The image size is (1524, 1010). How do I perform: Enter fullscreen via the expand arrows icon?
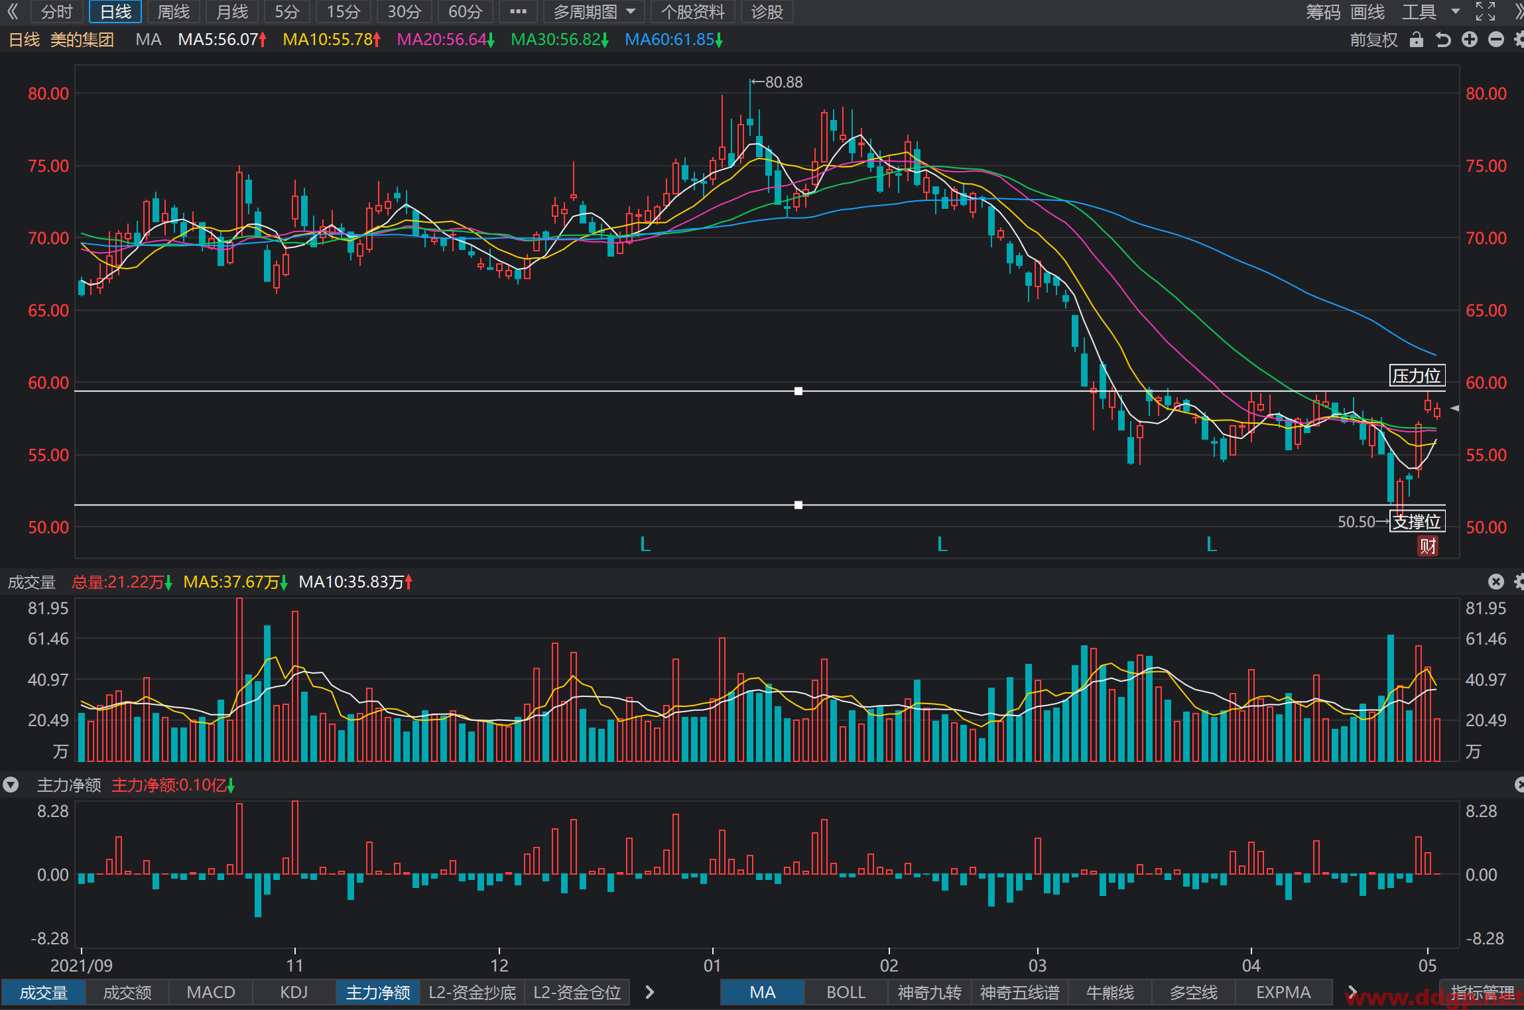pyautogui.click(x=1486, y=11)
